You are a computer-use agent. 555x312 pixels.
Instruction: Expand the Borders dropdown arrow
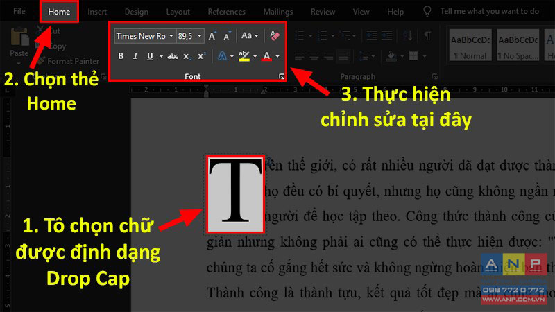point(424,56)
